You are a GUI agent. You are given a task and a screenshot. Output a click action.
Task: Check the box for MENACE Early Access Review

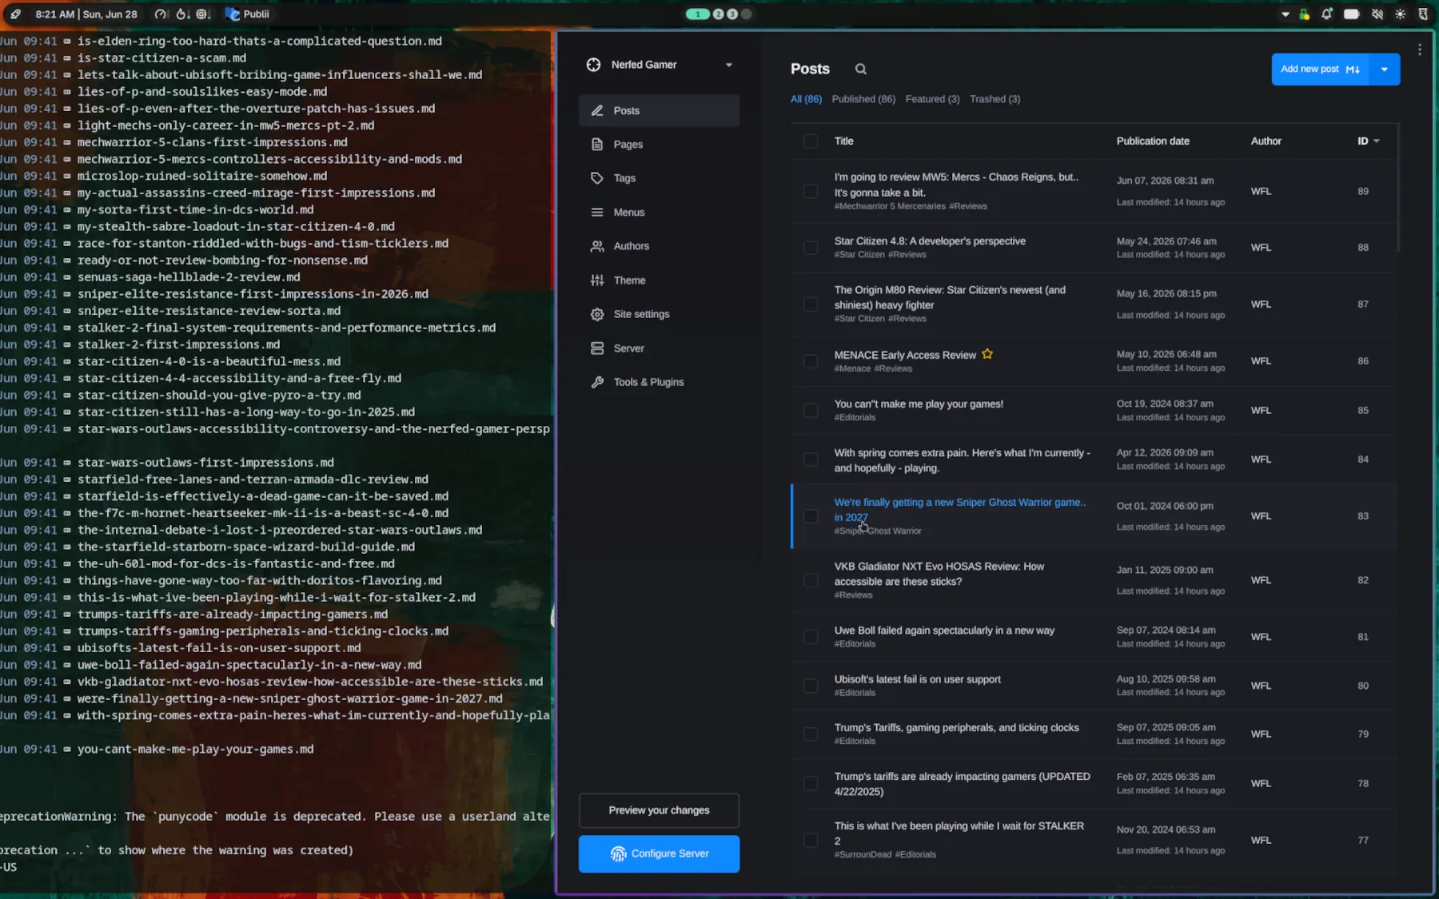[x=811, y=361]
